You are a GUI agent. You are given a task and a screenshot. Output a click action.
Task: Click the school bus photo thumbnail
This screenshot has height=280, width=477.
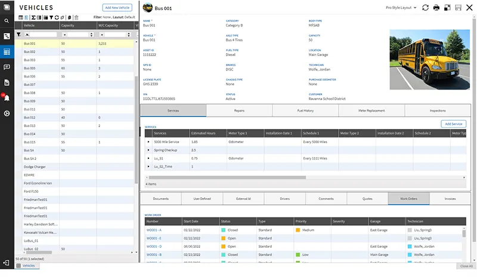pos(429,60)
